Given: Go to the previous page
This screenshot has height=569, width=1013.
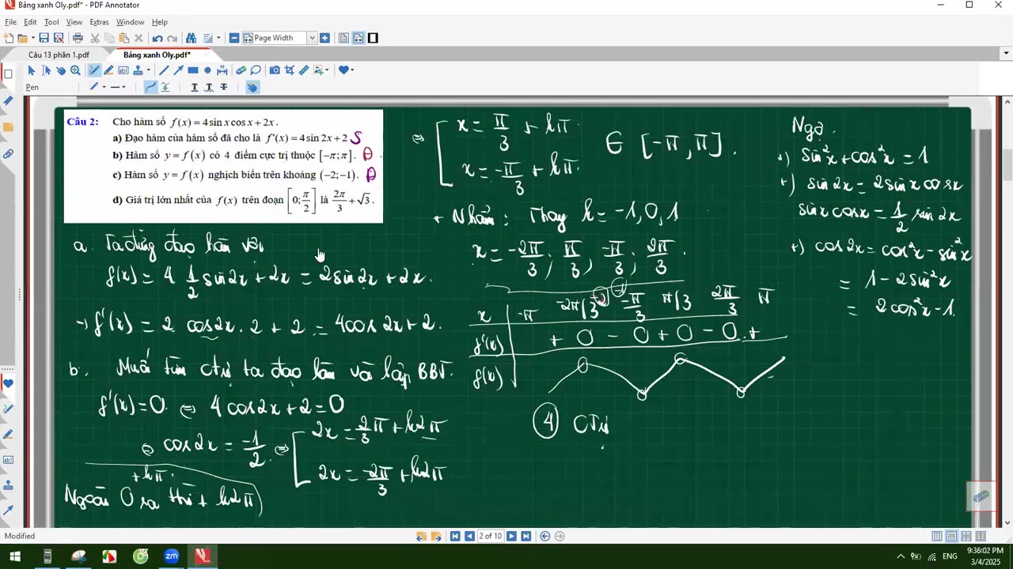Looking at the screenshot, I should point(469,536).
